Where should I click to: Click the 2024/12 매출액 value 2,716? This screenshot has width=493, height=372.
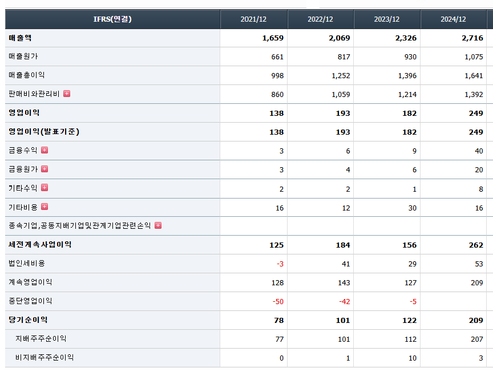[x=472, y=38]
